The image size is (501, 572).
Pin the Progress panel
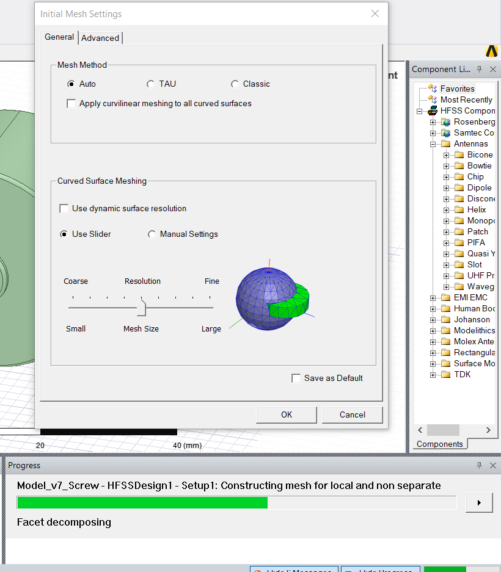coord(480,465)
